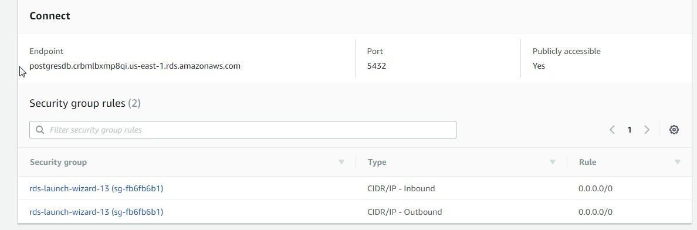Click the magnifier icon in filter box

[40, 130]
